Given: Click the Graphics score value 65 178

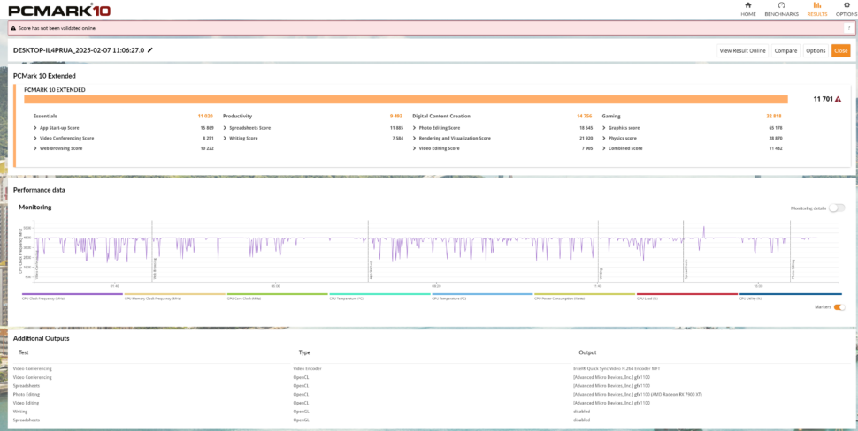Looking at the screenshot, I should pos(774,128).
